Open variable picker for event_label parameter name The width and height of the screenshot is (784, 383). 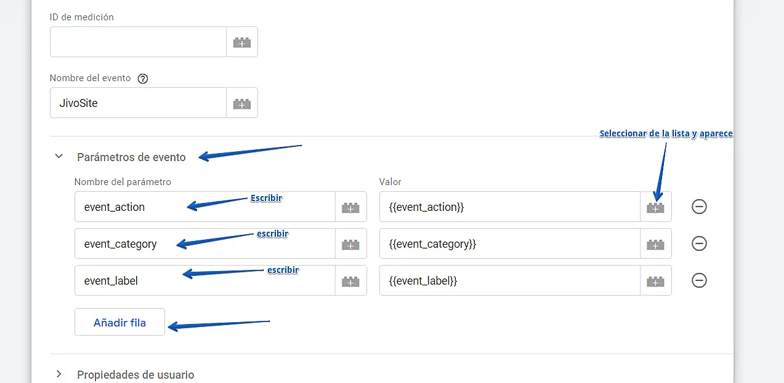pyautogui.click(x=350, y=281)
